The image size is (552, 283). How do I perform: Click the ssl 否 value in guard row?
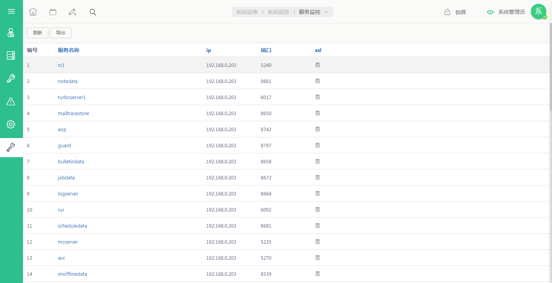317,145
